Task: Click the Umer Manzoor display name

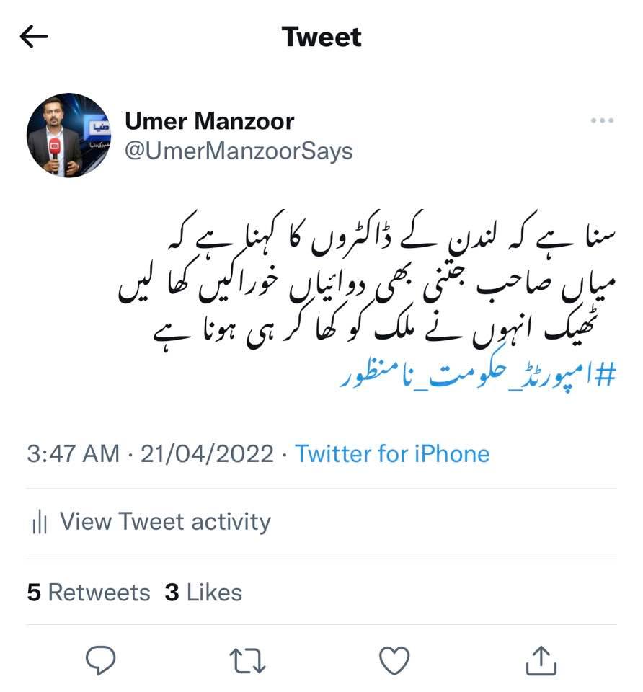Action: tap(210, 121)
